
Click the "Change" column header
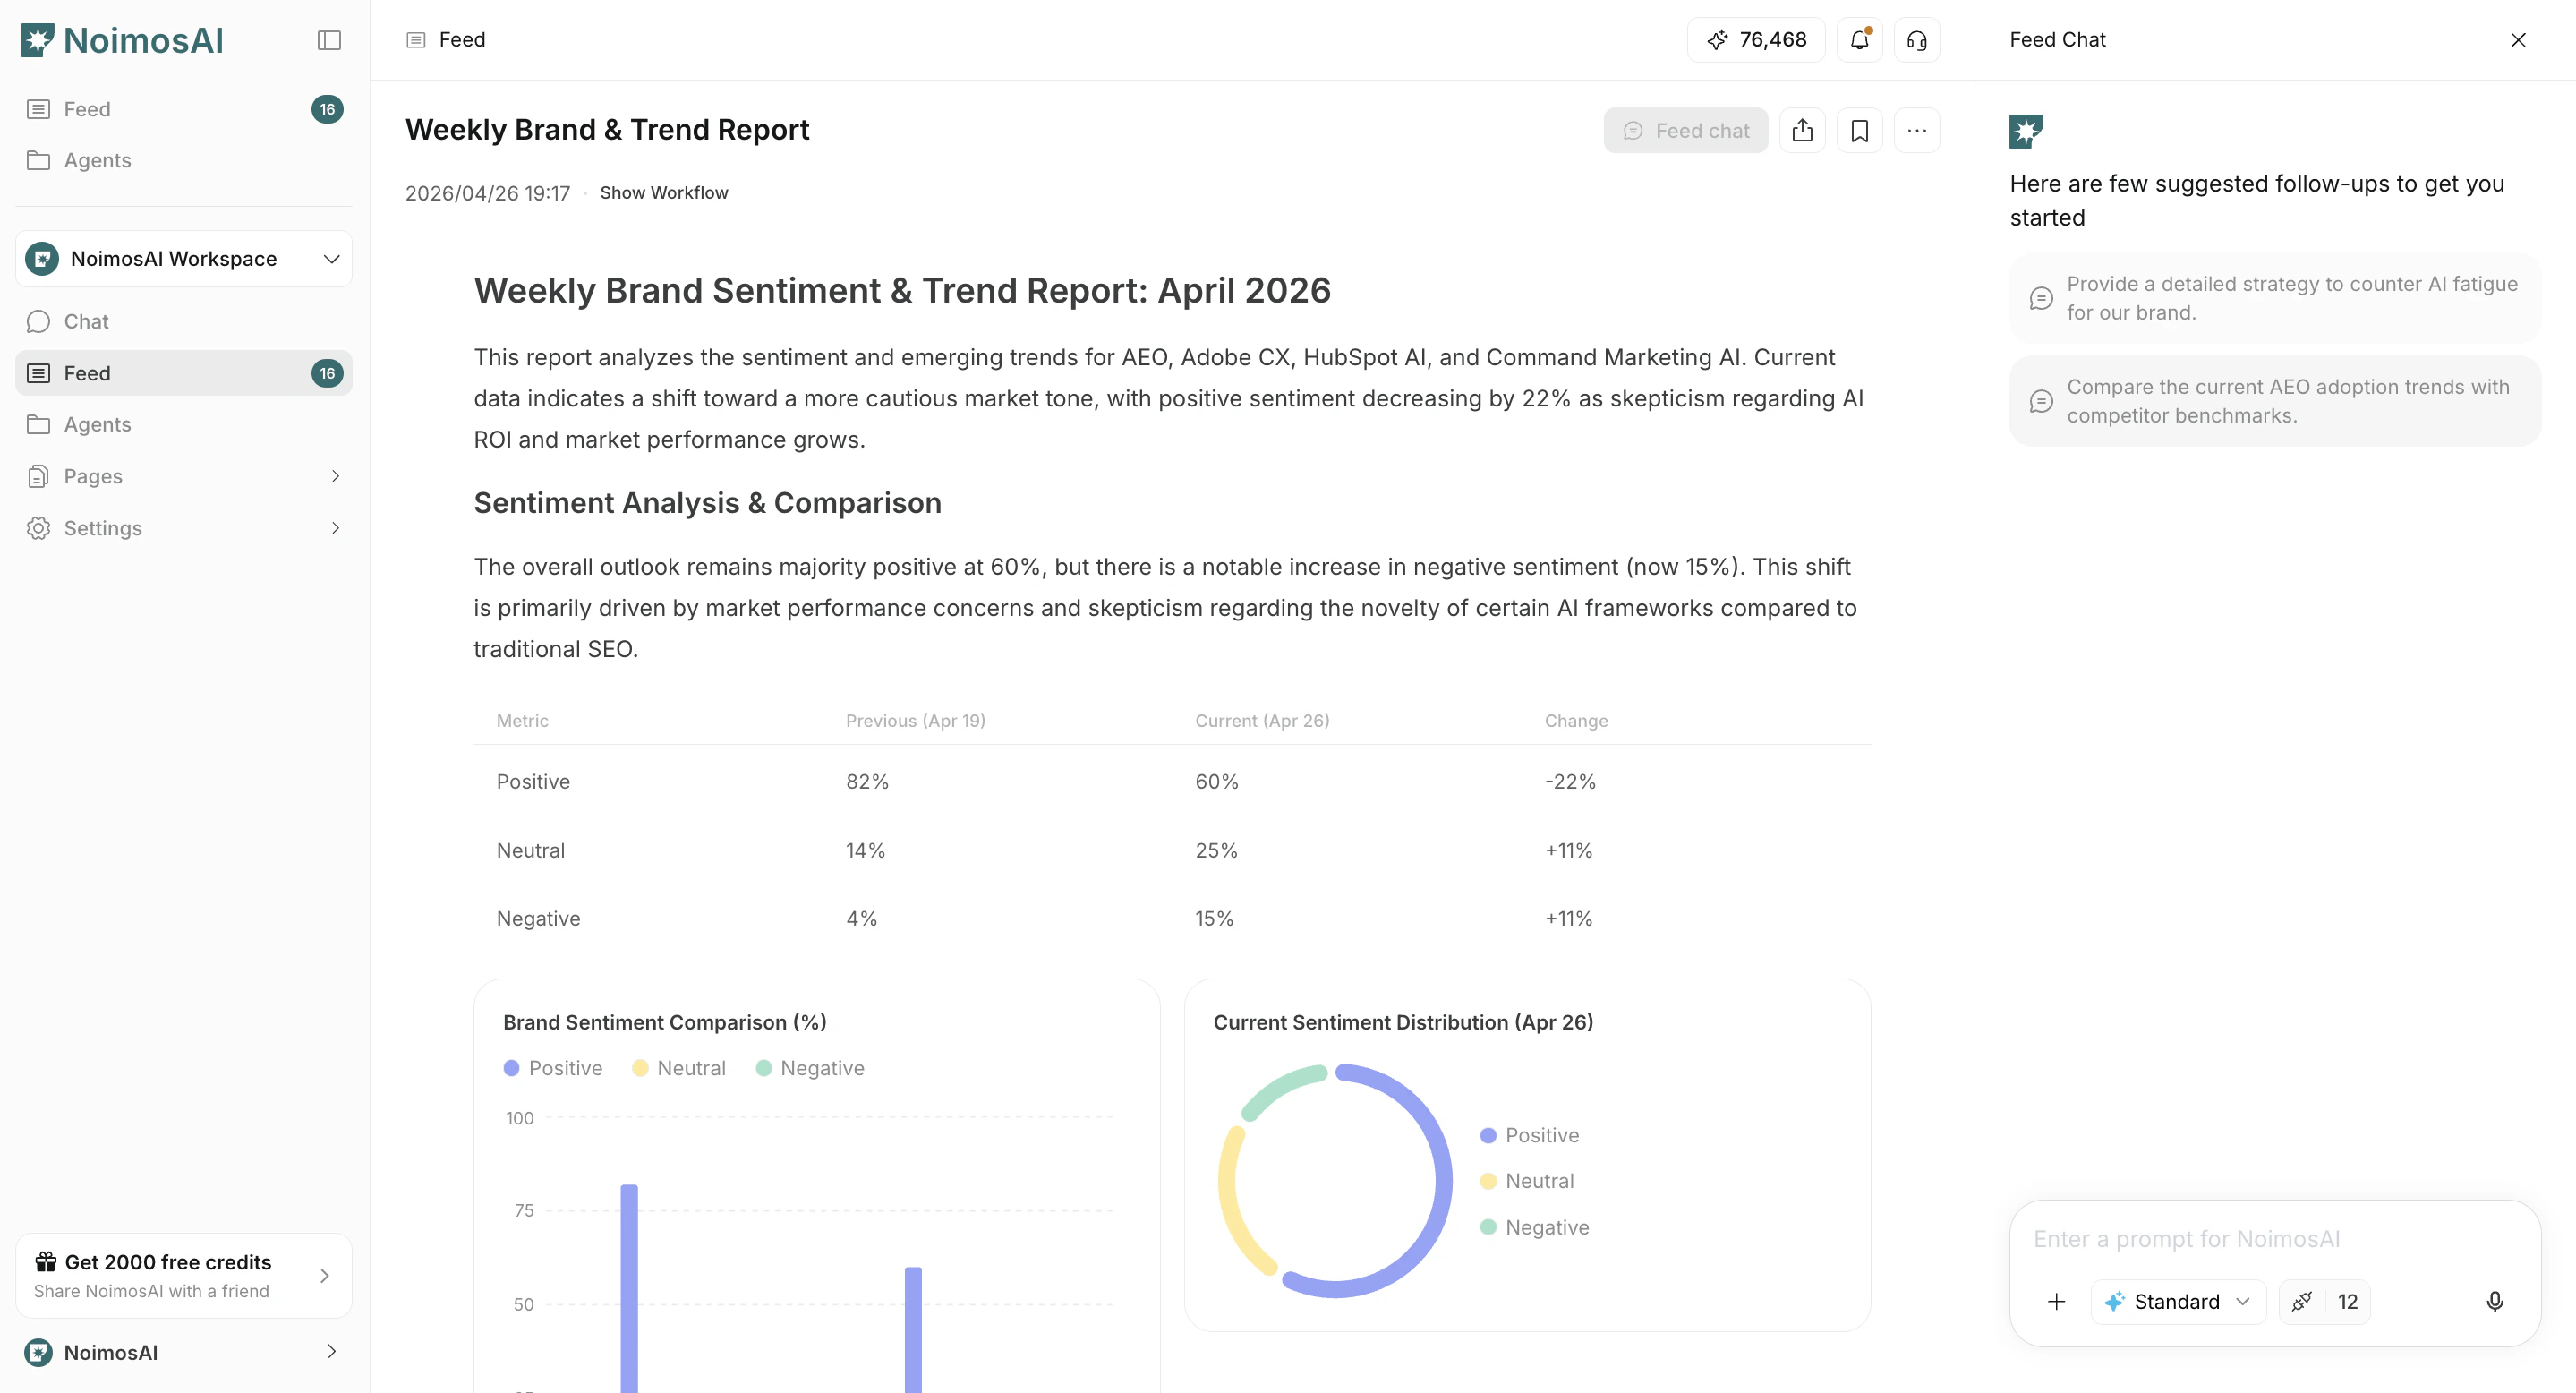pyautogui.click(x=1576, y=721)
